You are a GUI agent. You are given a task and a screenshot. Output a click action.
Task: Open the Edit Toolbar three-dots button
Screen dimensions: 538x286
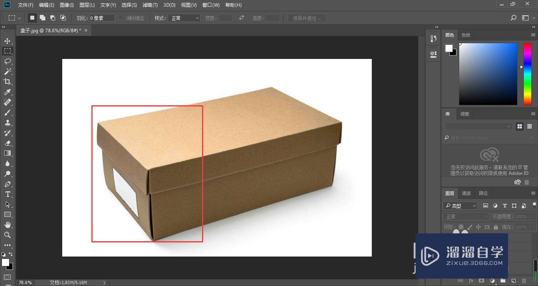pos(7,245)
